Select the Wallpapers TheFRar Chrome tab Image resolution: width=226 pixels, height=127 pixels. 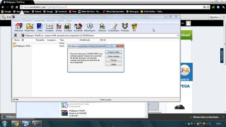click(x=17, y=2)
